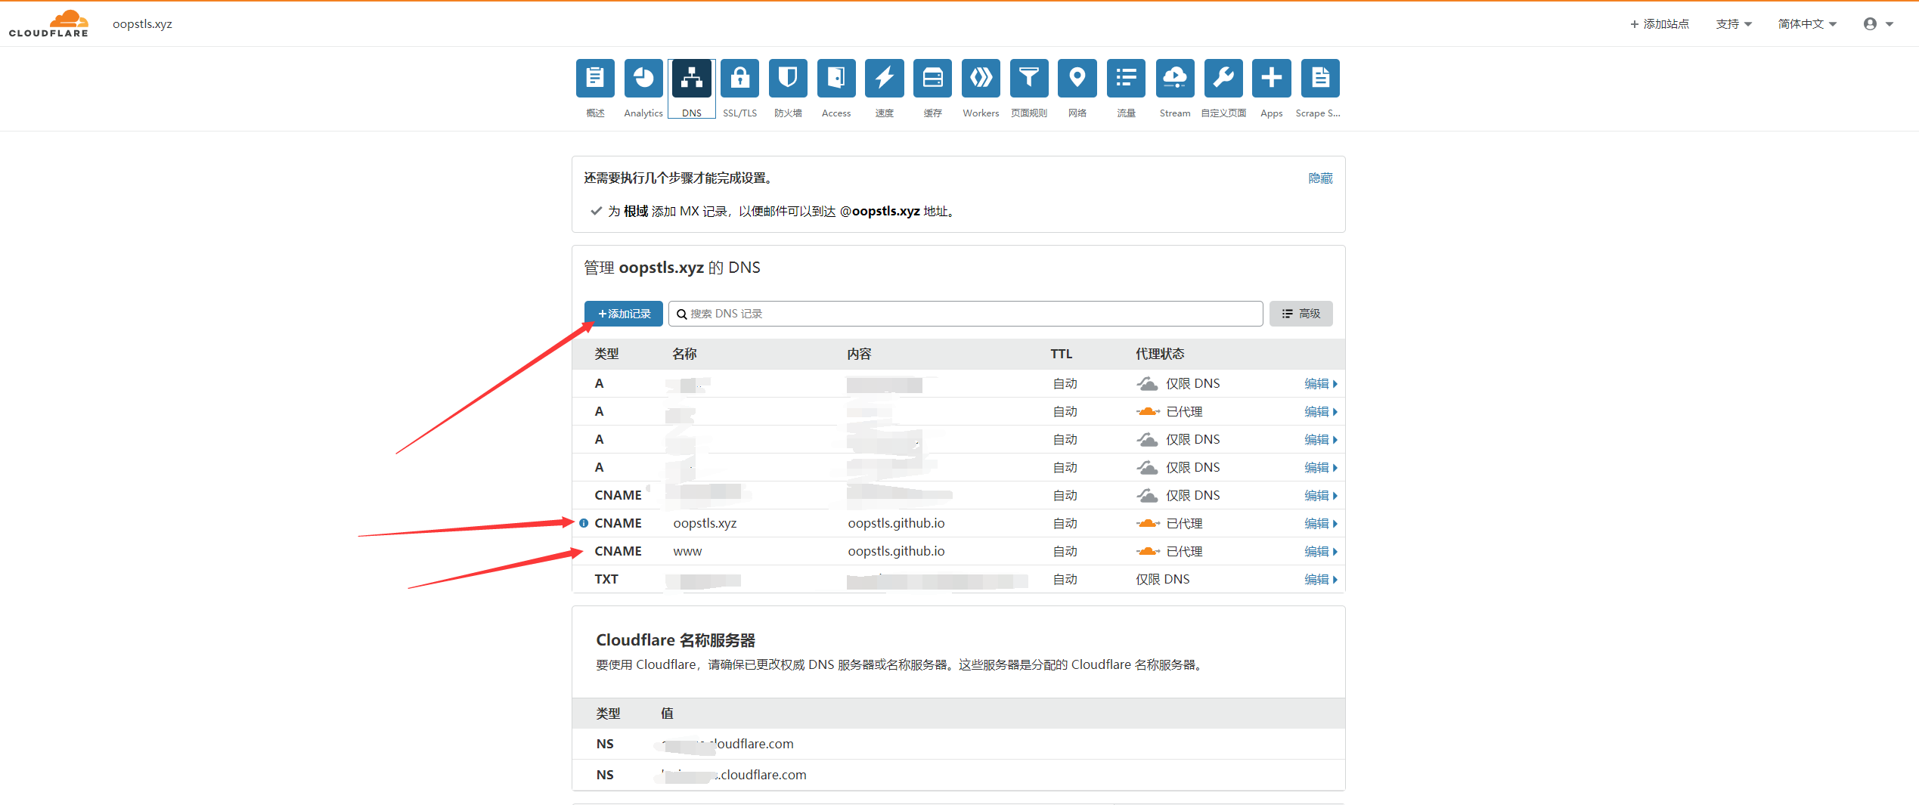Select the DNS section icon
Image resolution: width=1919 pixels, height=805 pixels.
point(692,78)
